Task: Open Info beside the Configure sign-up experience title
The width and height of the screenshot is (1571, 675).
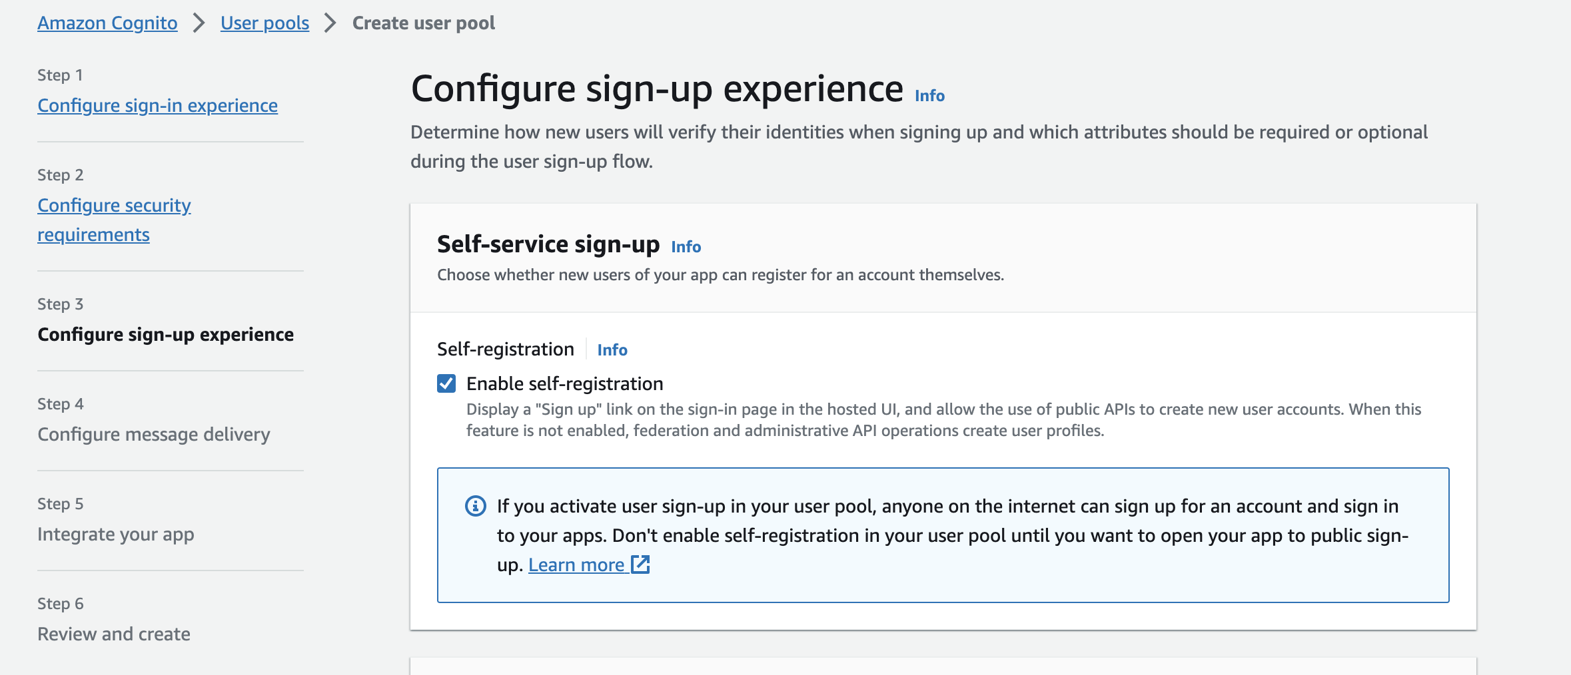Action: (x=929, y=96)
